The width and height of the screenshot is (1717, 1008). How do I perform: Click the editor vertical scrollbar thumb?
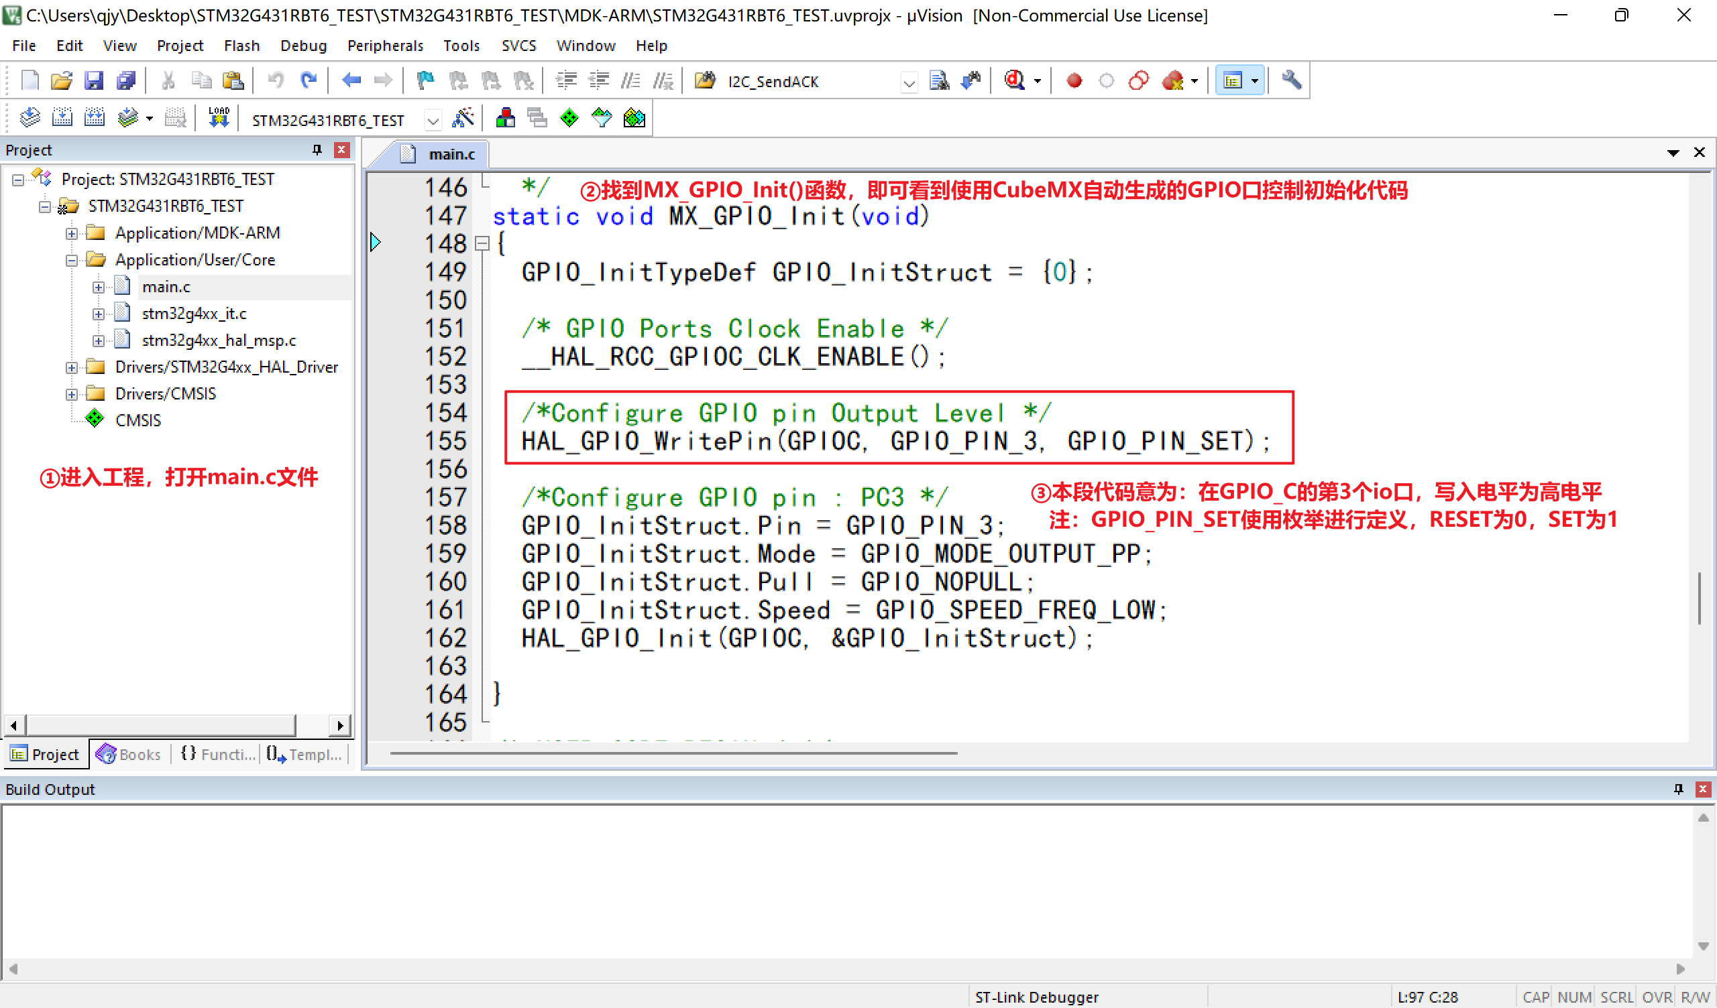(x=1699, y=598)
